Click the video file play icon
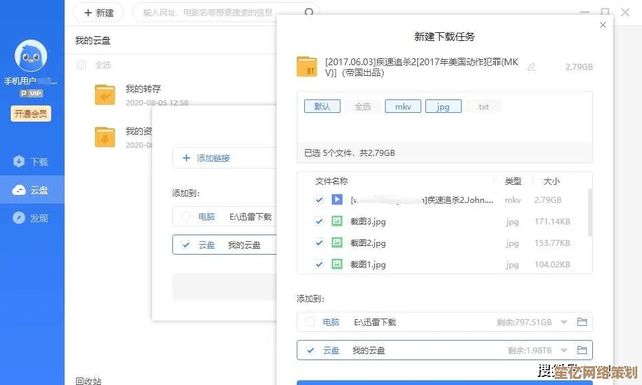 tap(337, 200)
